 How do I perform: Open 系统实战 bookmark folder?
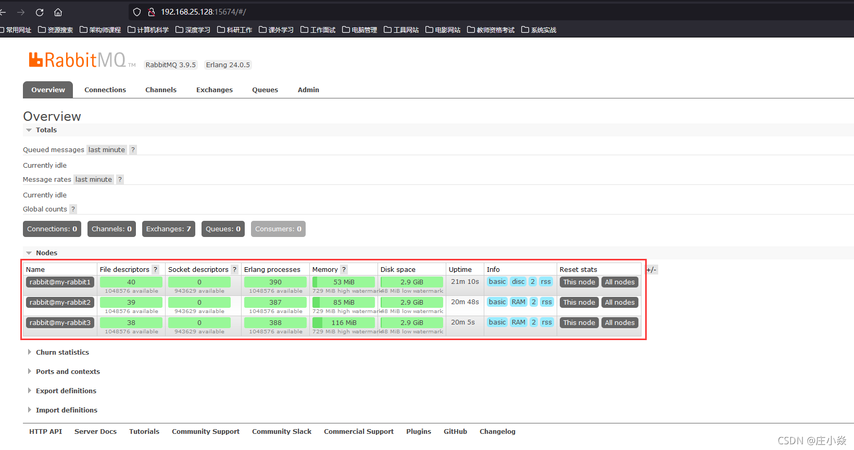click(539, 30)
